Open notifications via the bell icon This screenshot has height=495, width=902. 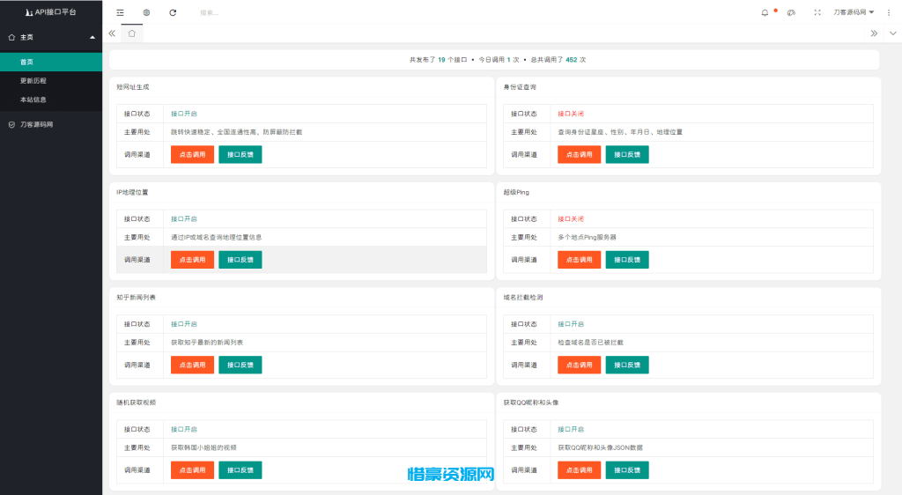pos(765,12)
